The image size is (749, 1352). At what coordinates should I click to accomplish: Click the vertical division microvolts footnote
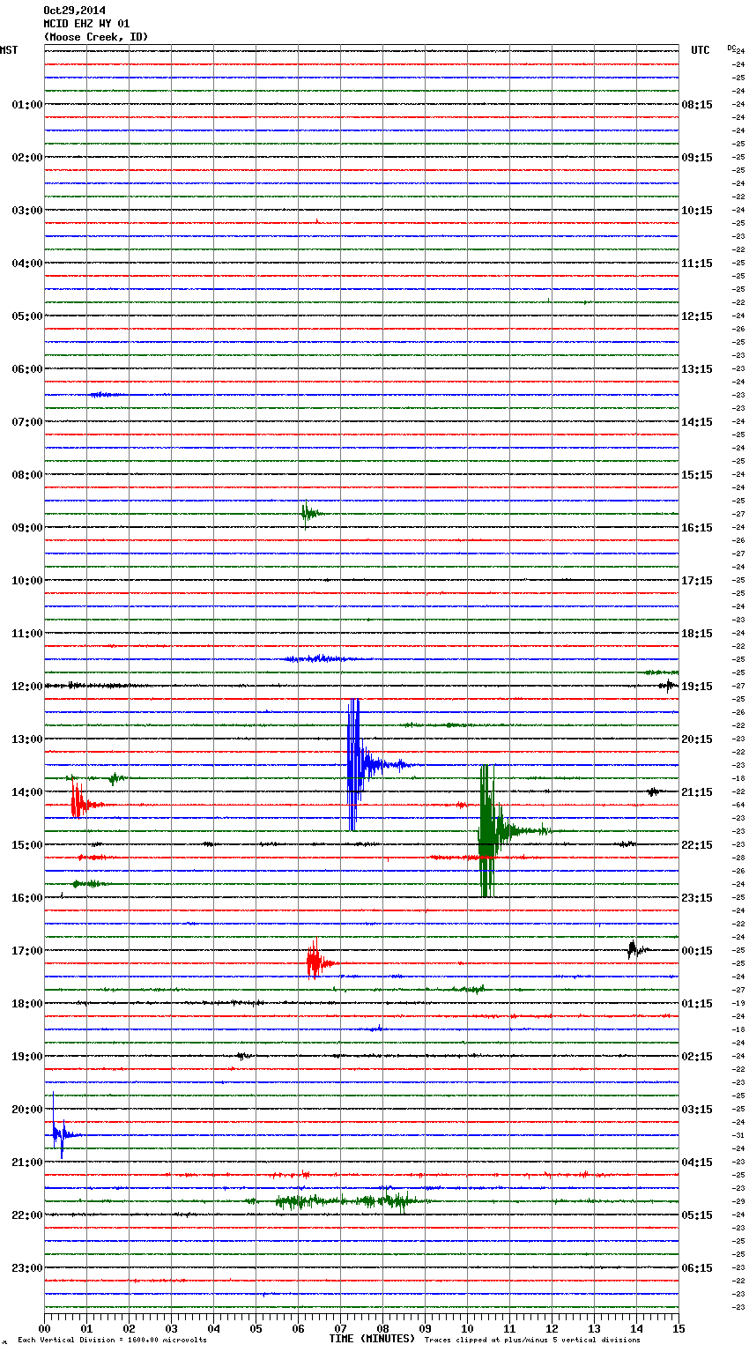pyautogui.click(x=112, y=1340)
